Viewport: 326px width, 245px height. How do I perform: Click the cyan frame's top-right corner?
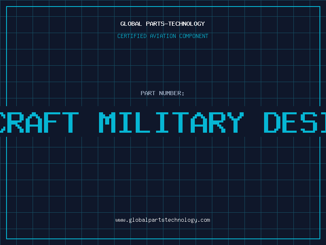click(x=320, y=7)
